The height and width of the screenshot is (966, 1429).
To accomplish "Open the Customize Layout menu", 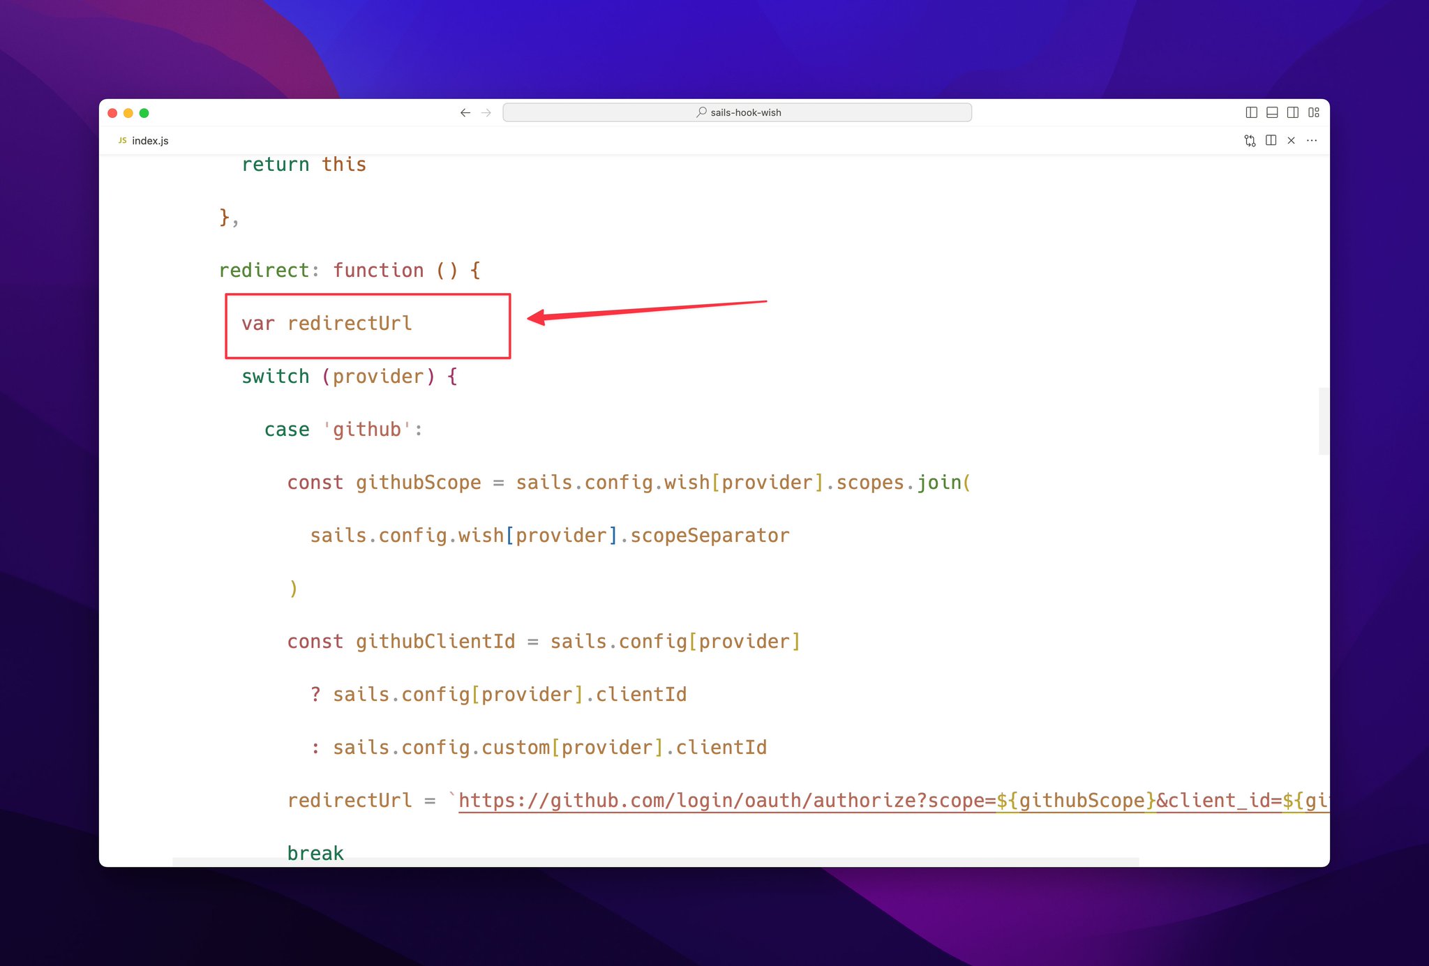I will 1313,112.
